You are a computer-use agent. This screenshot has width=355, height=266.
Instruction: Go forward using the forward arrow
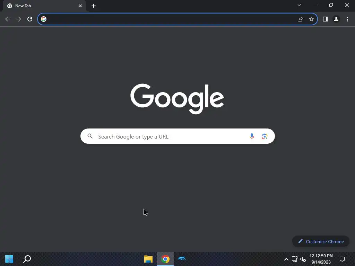pos(19,19)
